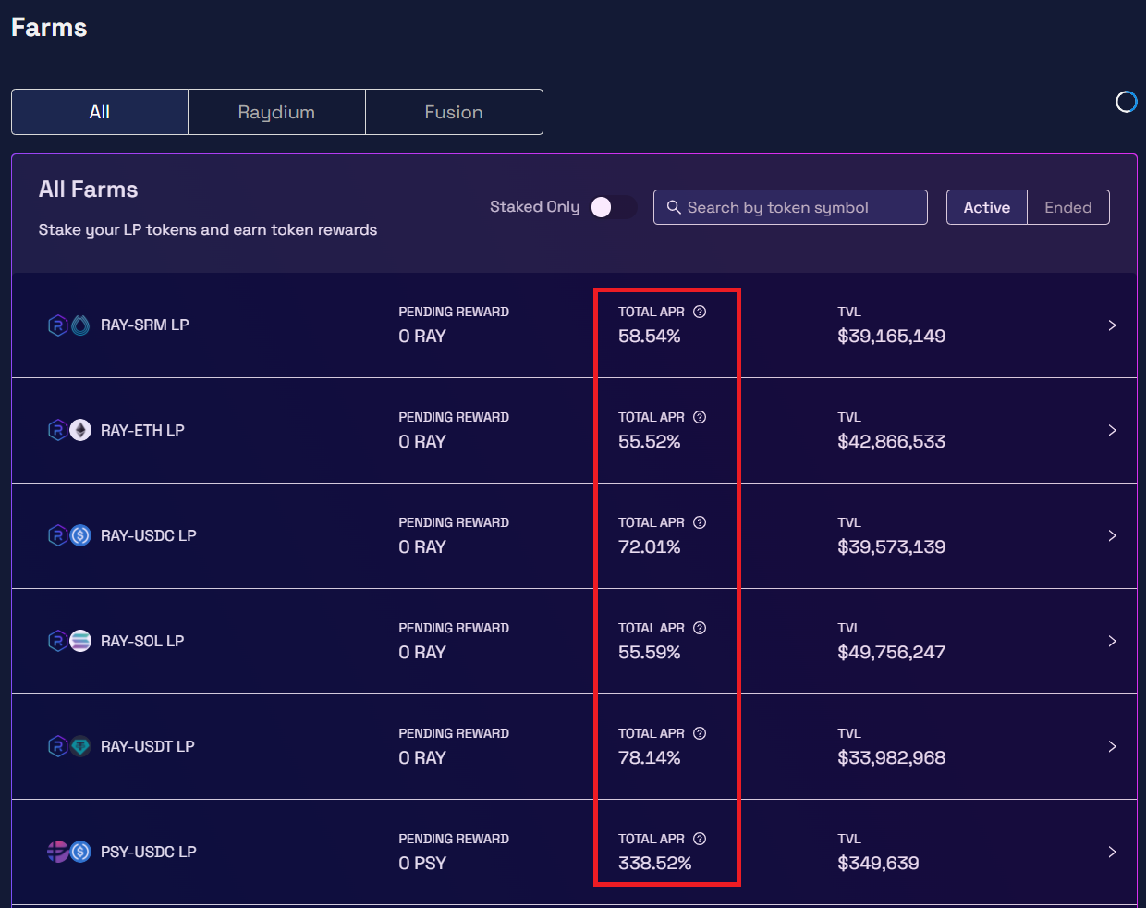Click the Farms page heading

click(x=49, y=28)
